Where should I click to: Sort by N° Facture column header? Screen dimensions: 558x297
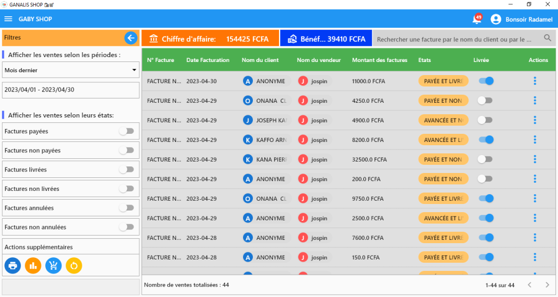point(161,60)
